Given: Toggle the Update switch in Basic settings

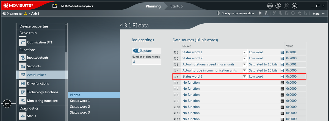Looking at the screenshot, I should pos(137,51).
